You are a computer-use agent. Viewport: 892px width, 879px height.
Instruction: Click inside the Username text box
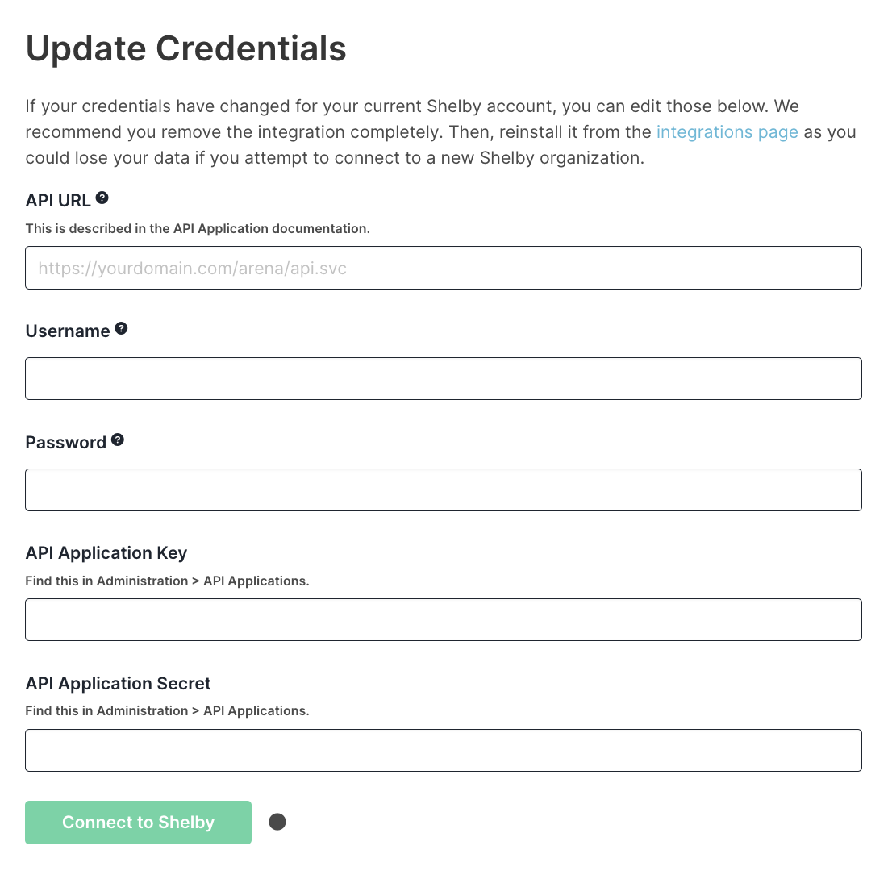(443, 379)
